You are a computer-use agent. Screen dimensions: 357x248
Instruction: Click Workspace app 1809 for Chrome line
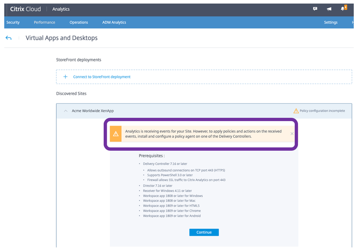(x=172, y=211)
